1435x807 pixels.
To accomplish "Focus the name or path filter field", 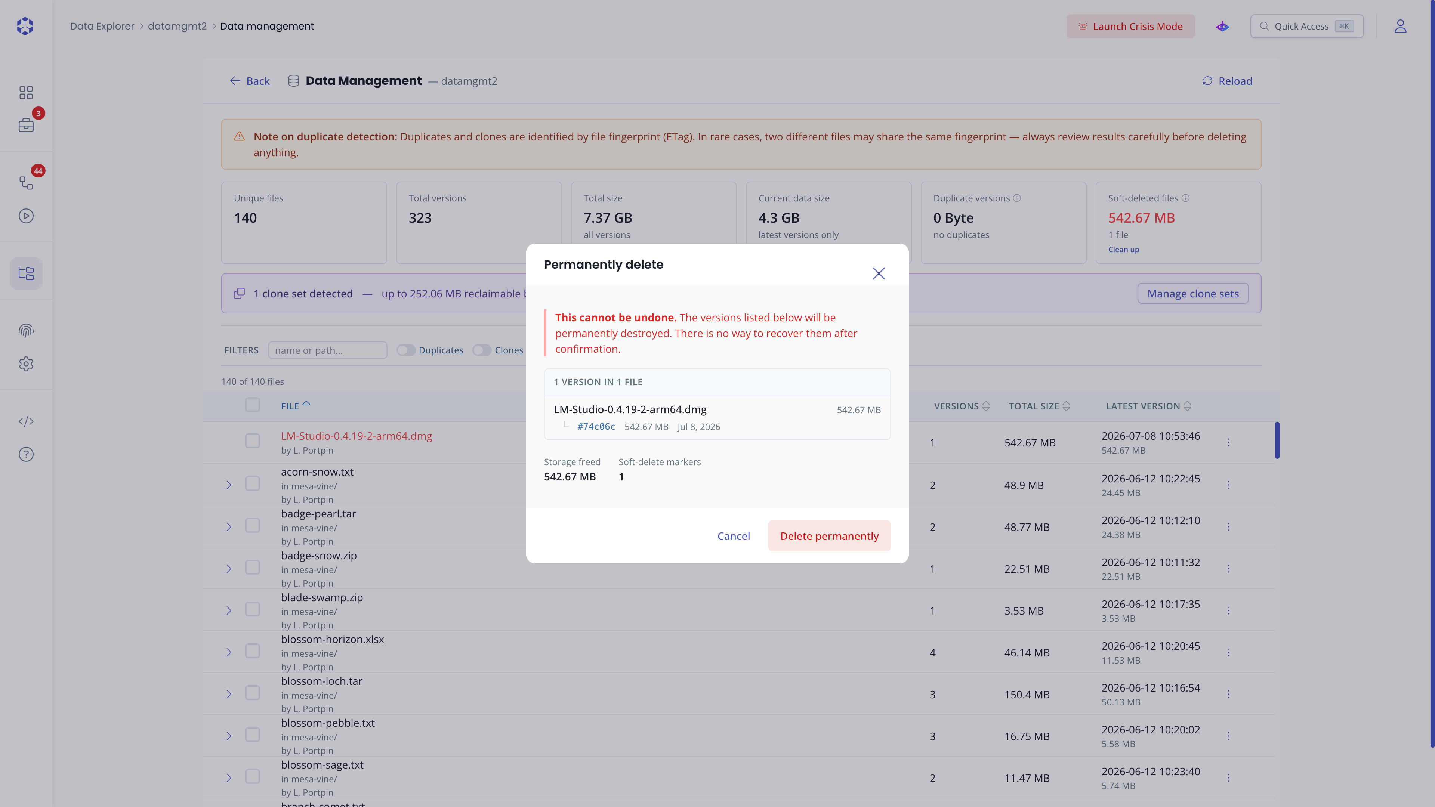I will click(328, 350).
